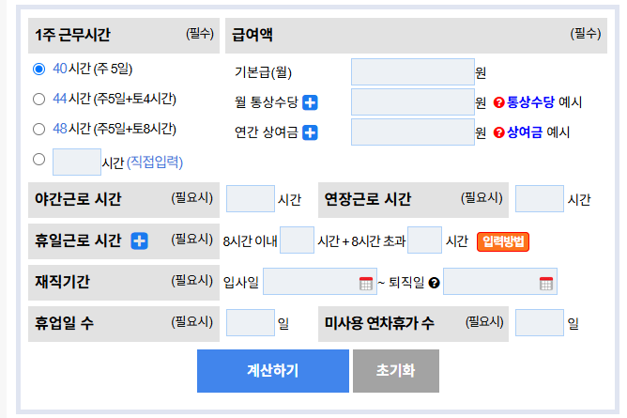Open the calendar icon for 입사일
627x418 pixels.
[x=365, y=283]
